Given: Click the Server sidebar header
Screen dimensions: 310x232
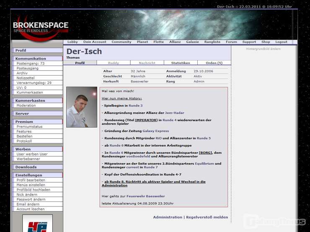Looking at the screenshot, I should tap(37, 113).
